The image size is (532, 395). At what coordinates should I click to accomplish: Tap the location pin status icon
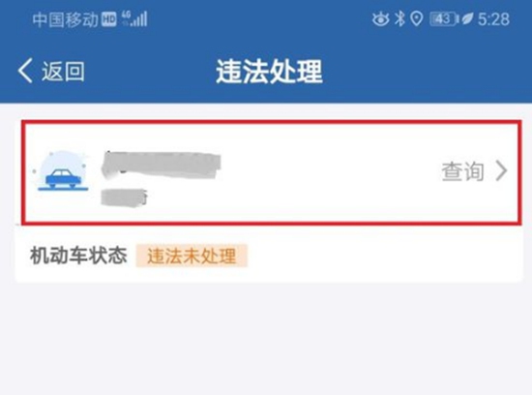click(x=417, y=19)
